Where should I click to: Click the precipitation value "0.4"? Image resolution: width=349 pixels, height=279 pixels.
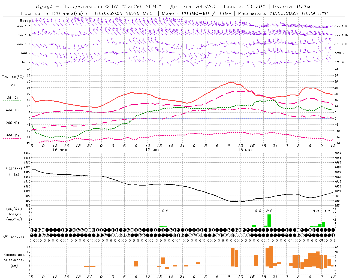tap(258, 211)
